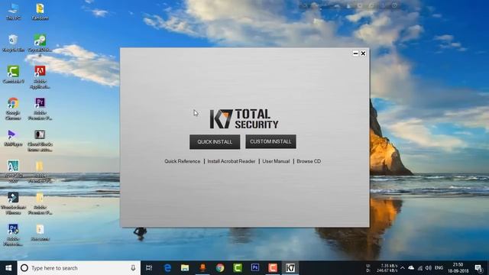Open Task View from the taskbar

(x=149, y=268)
